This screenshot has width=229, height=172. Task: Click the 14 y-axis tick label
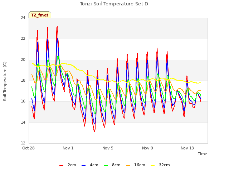(x=23, y=122)
